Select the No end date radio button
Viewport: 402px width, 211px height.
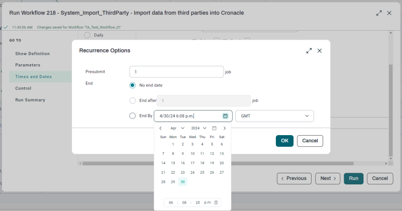click(x=133, y=85)
